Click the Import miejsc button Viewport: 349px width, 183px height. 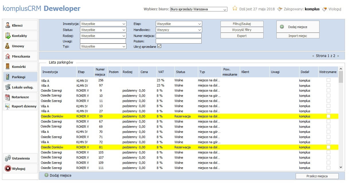[298, 36]
